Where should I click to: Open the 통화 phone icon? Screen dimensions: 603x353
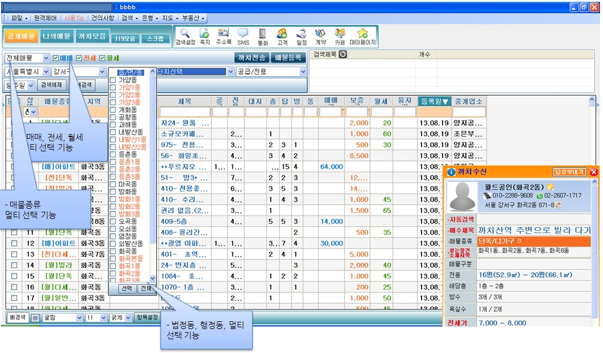pyautogui.click(x=262, y=35)
